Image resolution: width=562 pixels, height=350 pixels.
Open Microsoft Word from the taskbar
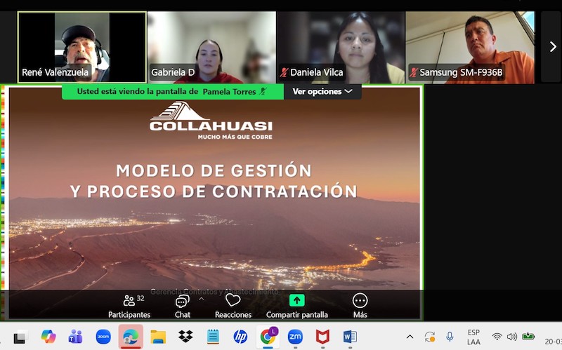[350, 337]
